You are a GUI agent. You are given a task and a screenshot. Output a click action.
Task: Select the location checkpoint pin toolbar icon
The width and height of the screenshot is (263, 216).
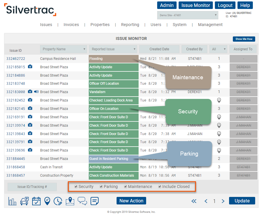47,201
